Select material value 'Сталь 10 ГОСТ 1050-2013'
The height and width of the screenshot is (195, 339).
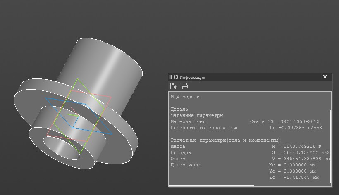[x=284, y=121]
